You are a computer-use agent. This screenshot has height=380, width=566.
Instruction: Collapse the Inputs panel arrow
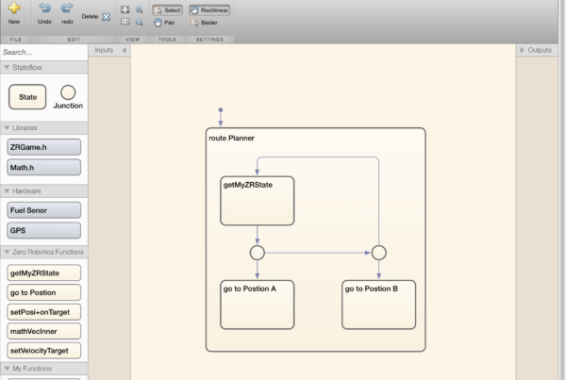tap(124, 50)
